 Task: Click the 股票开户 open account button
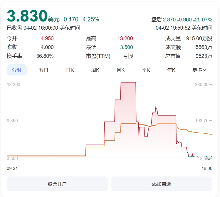(57, 184)
